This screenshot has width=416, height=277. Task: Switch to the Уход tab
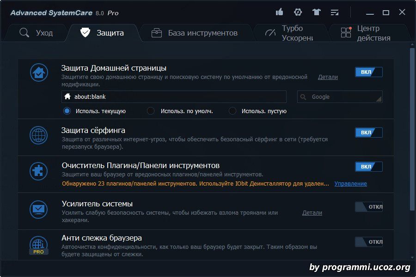36,33
